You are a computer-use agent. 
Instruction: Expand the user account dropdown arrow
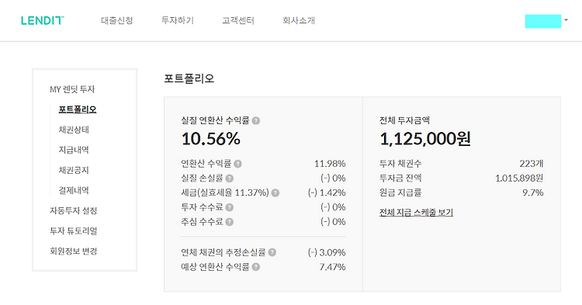tap(566, 20)
